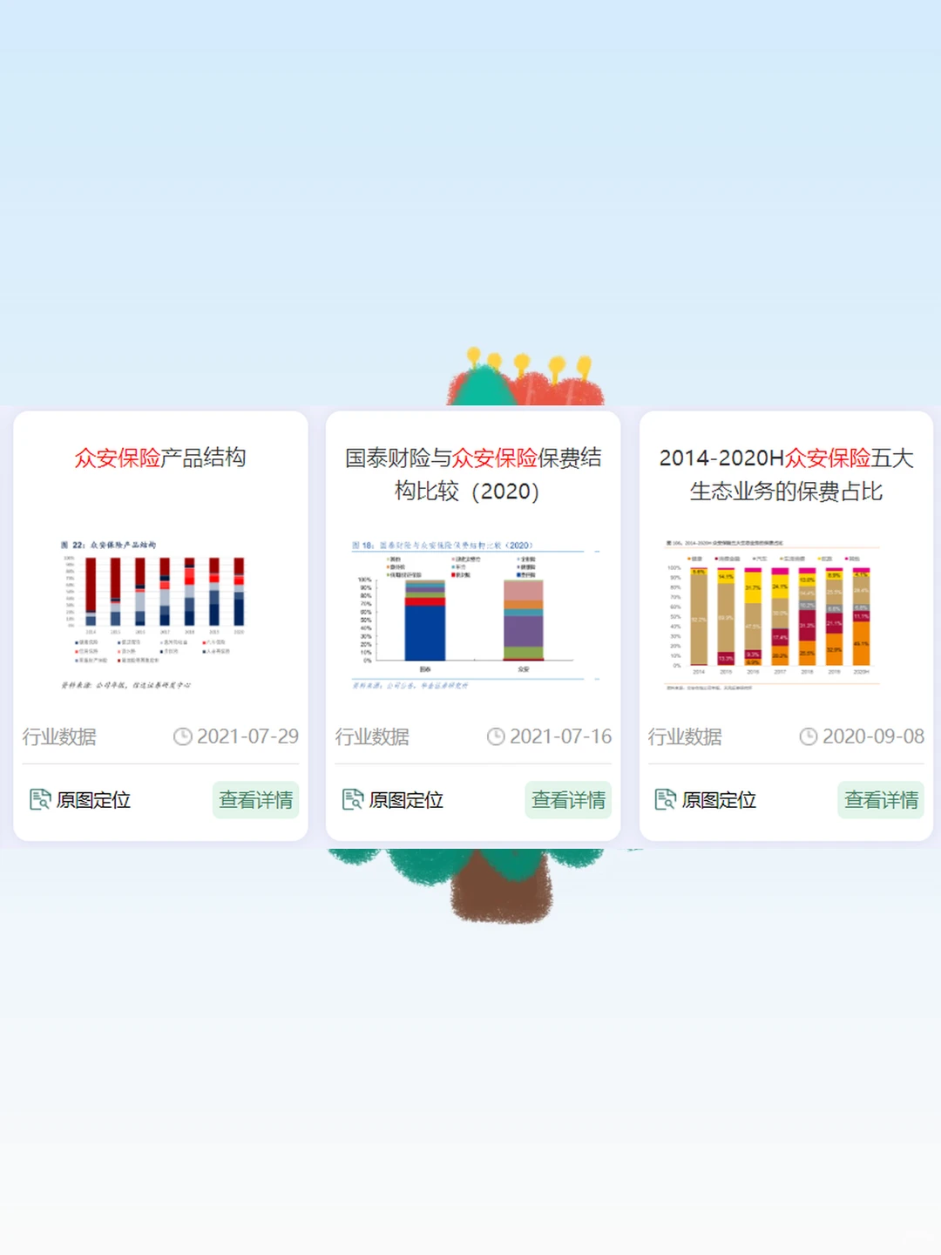Image resolution: width=941 pixels, height=1255 pixels.
Task: Click 原图定位 icon in 2021-07-29 card
Action: coord(40,799)
